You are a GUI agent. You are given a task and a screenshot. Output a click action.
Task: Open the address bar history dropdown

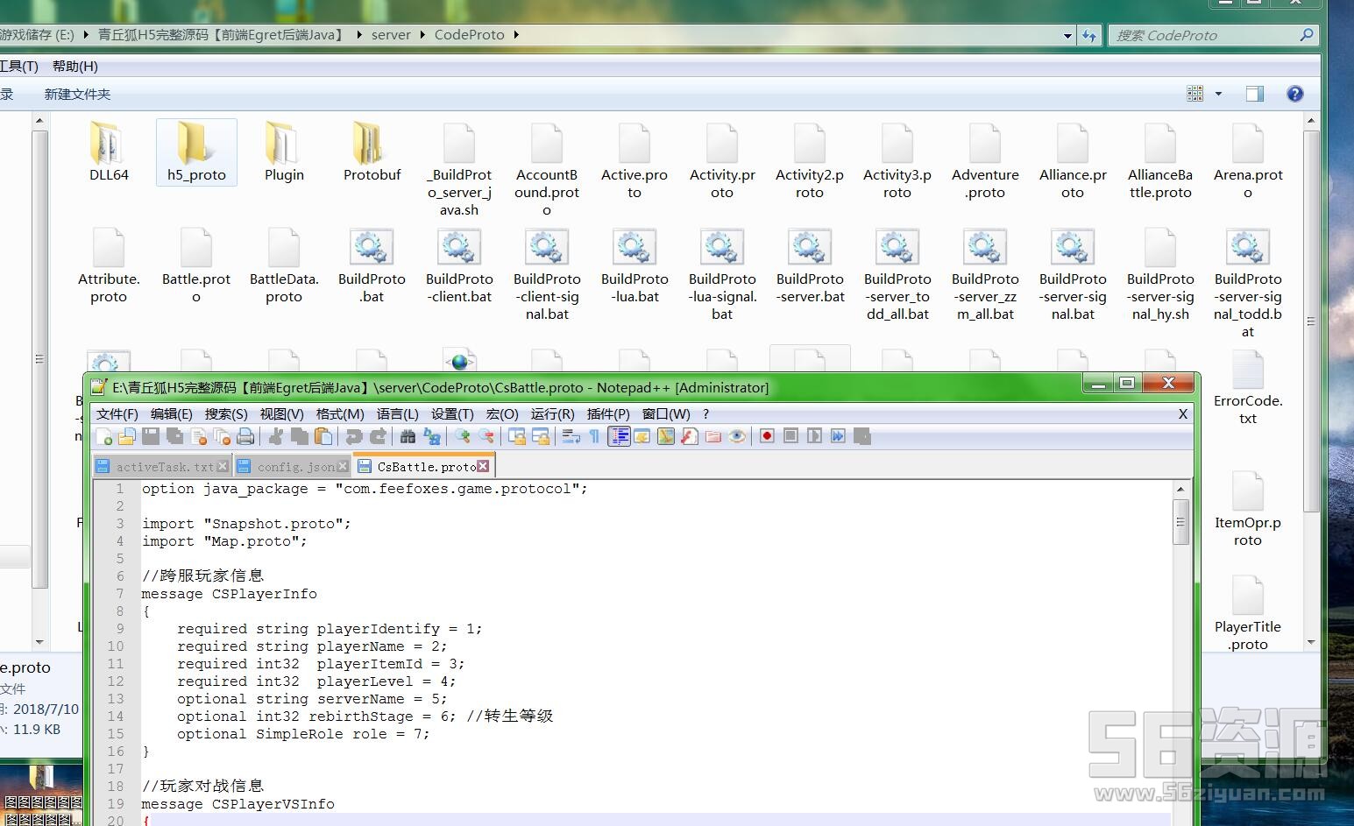(1067, 36)
